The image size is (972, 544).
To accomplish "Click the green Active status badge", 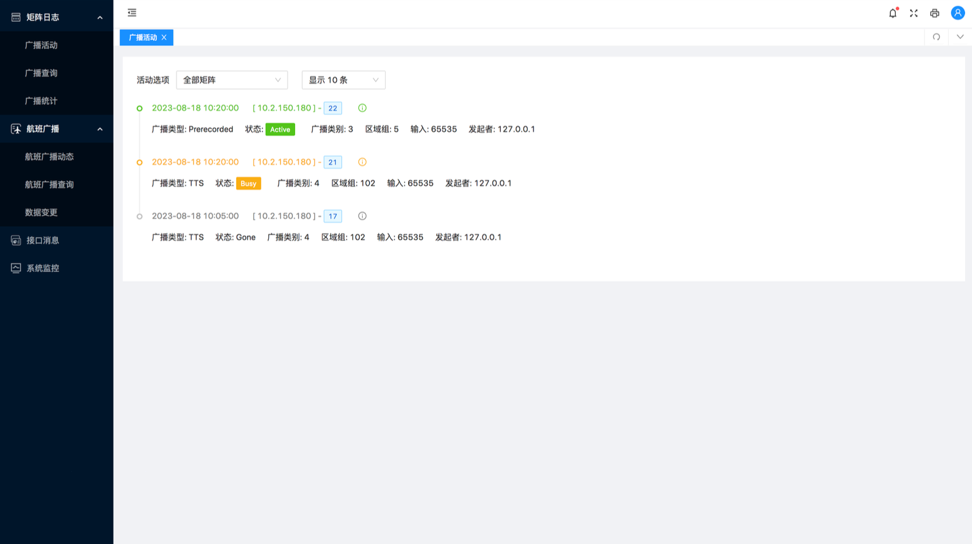I will 280,129.
